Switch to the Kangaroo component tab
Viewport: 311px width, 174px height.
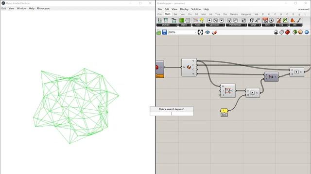pyautogui.click(x=246, y=14)
